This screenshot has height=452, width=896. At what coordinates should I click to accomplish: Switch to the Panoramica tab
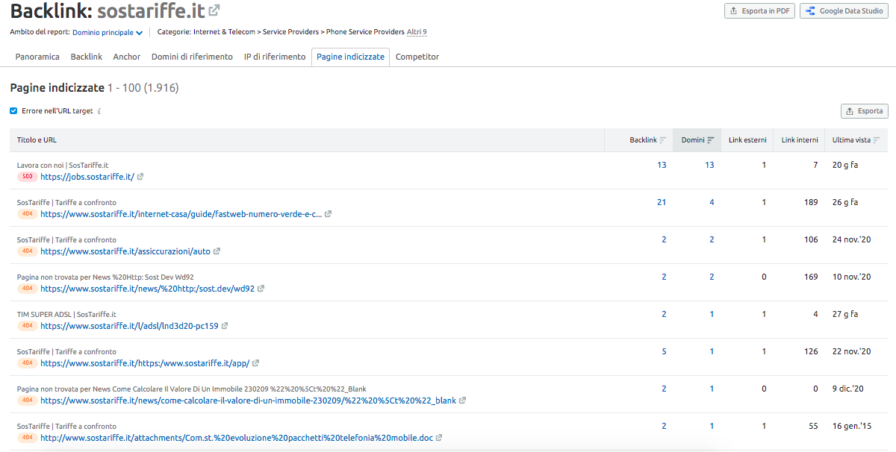tap(37, 57)
